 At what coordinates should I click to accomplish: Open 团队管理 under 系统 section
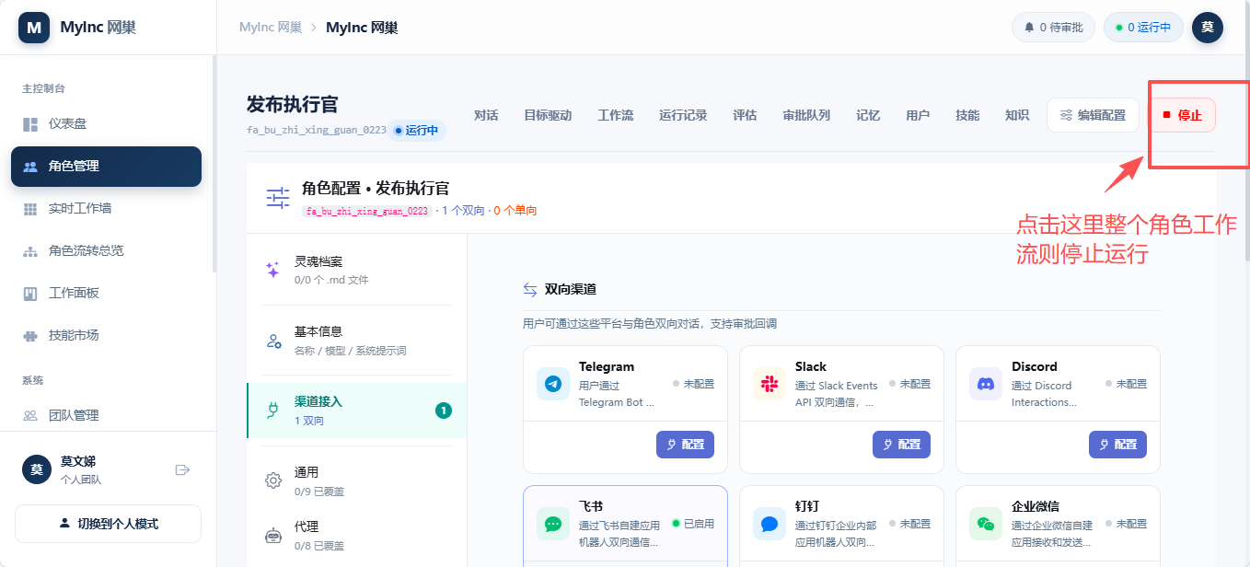coord(106,415)
